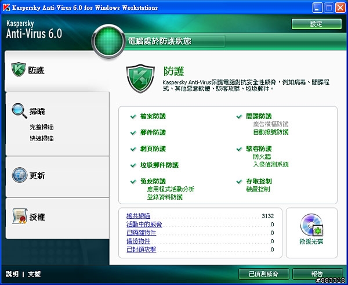Click the large protection shield in main panel
Screen dimensions: 348x285
tap(140, 78)
